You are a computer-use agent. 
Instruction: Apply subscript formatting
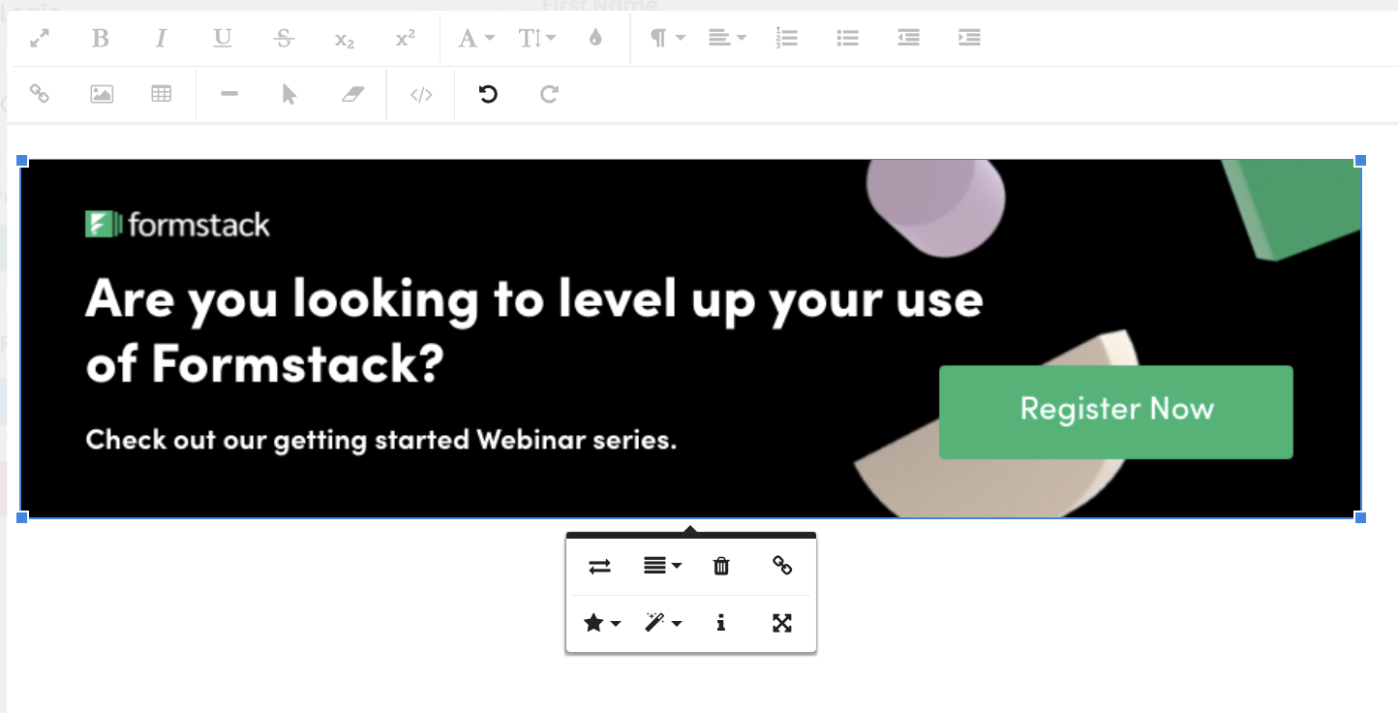click(x=343, y=37)
